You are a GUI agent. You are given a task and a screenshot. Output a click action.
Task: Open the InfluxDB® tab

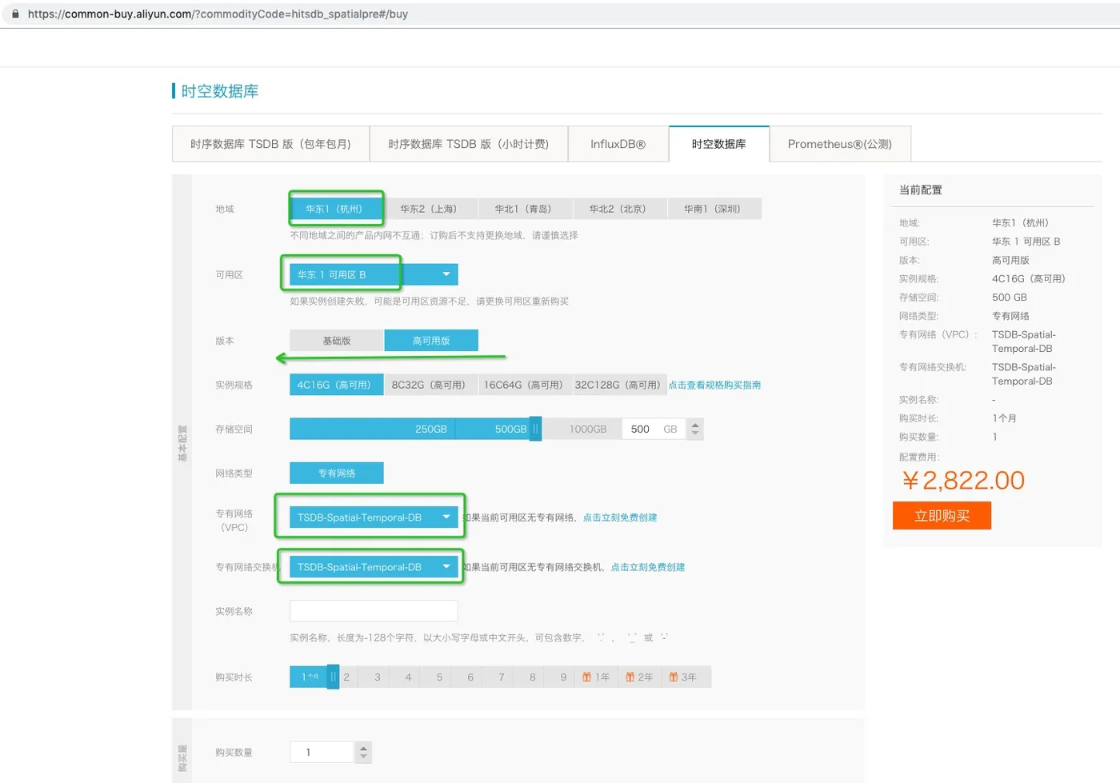pos(618,144)
